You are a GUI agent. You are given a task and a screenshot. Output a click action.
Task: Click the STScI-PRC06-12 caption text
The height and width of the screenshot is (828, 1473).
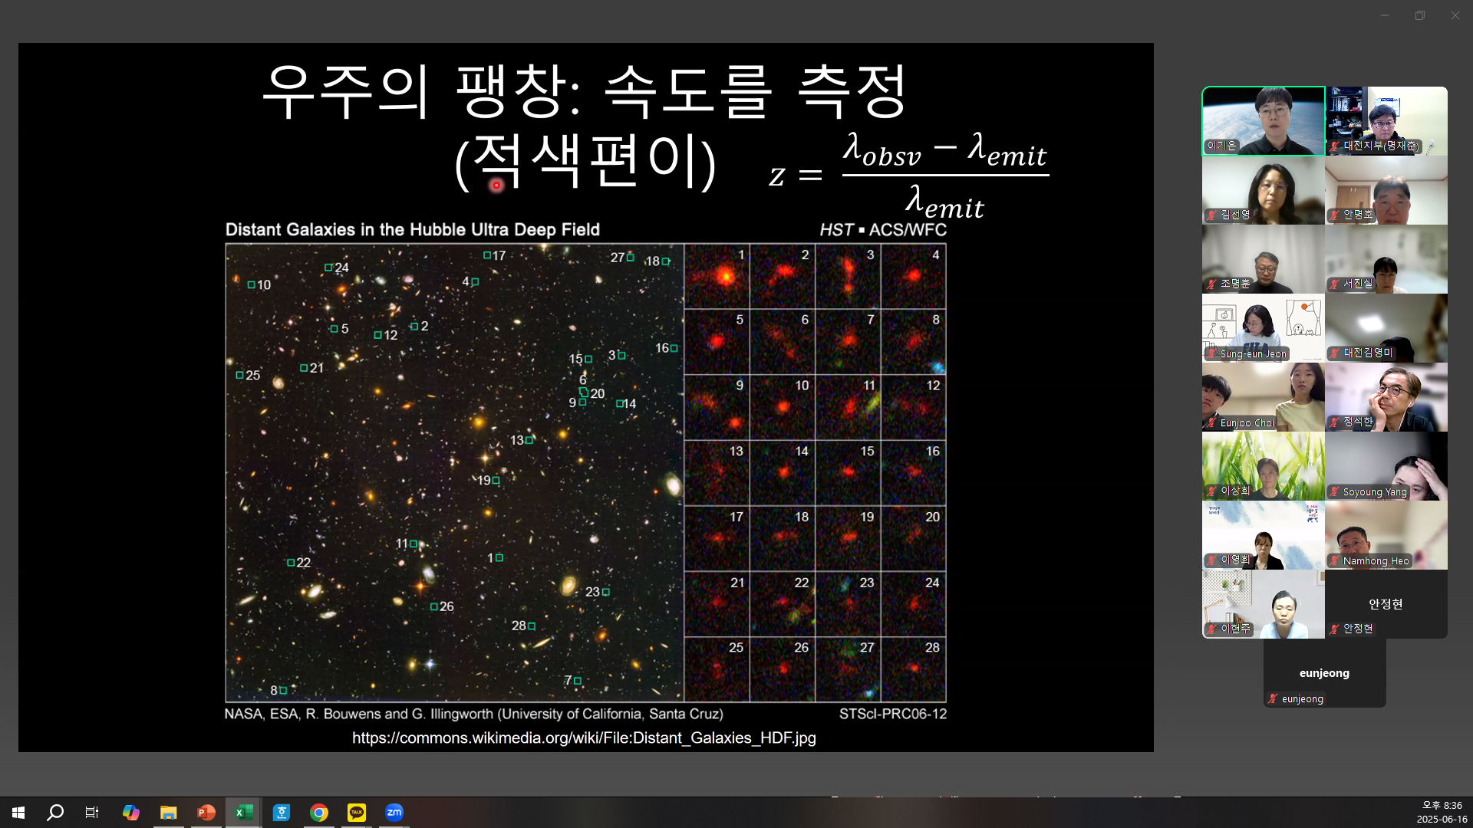893,714
